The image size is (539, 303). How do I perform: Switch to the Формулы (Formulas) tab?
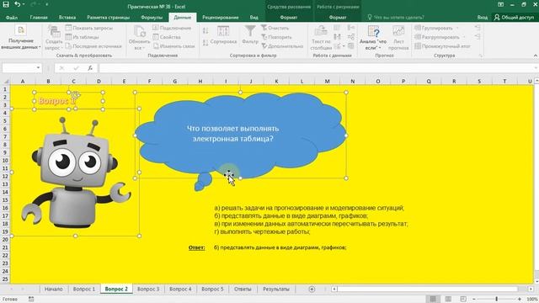tap(152, 17)
